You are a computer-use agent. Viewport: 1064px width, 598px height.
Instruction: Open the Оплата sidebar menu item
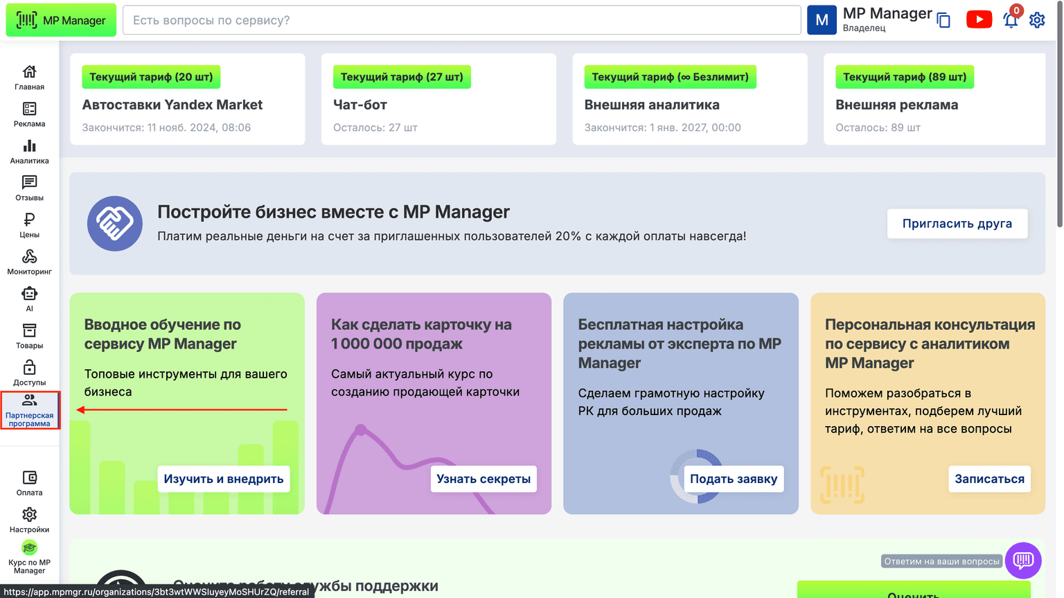pyautogui.click(x=29, y=483)
